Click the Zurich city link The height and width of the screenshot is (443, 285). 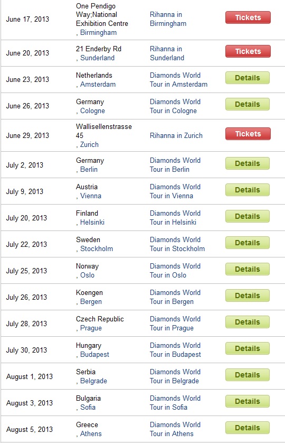click(x=89, y=145)
